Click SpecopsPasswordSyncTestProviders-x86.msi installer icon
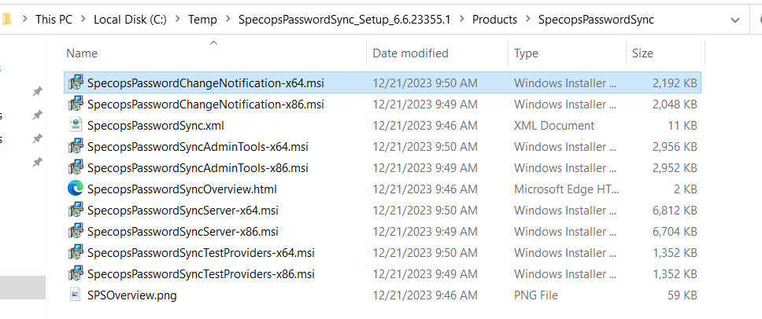The image size is (762, 319). click(x=76, y=274)
